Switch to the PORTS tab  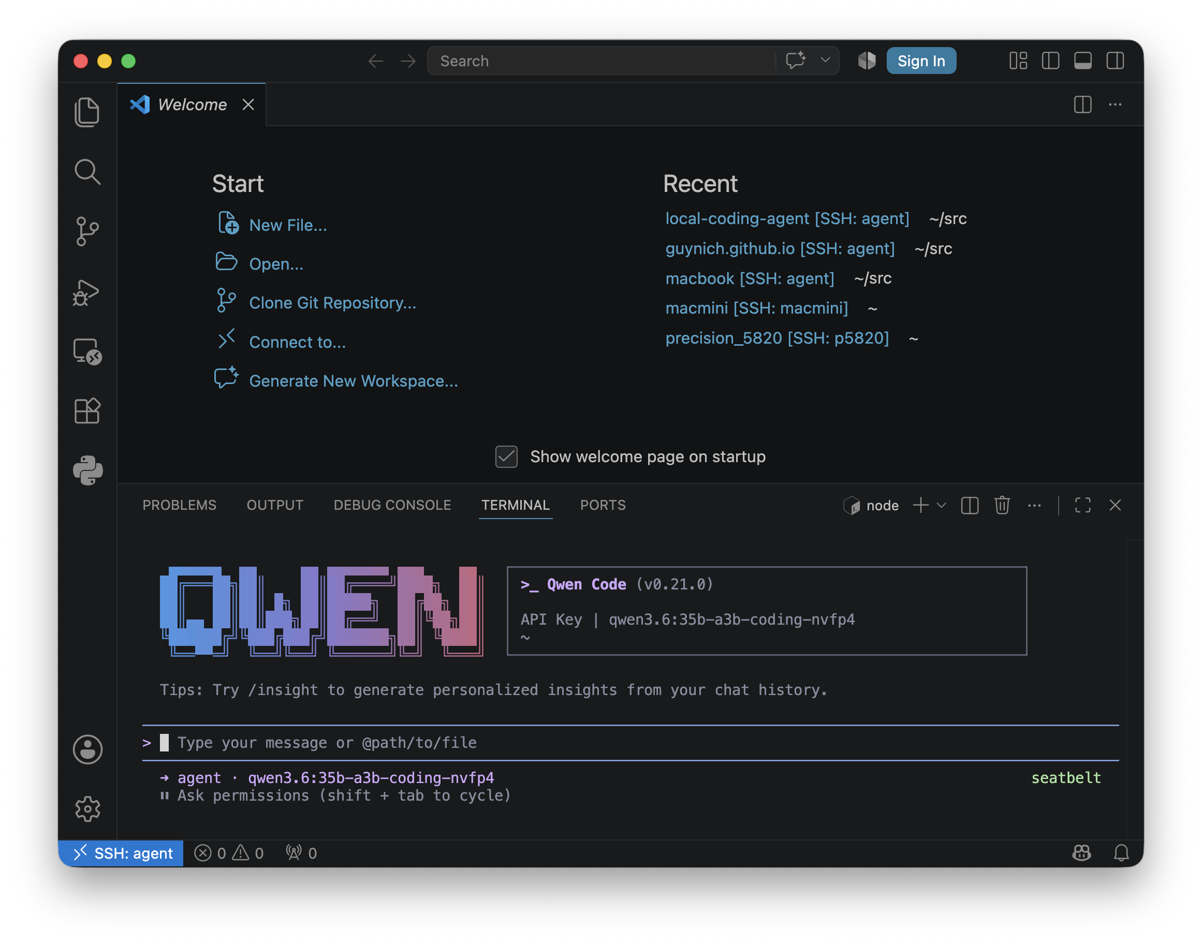[603, 505]
